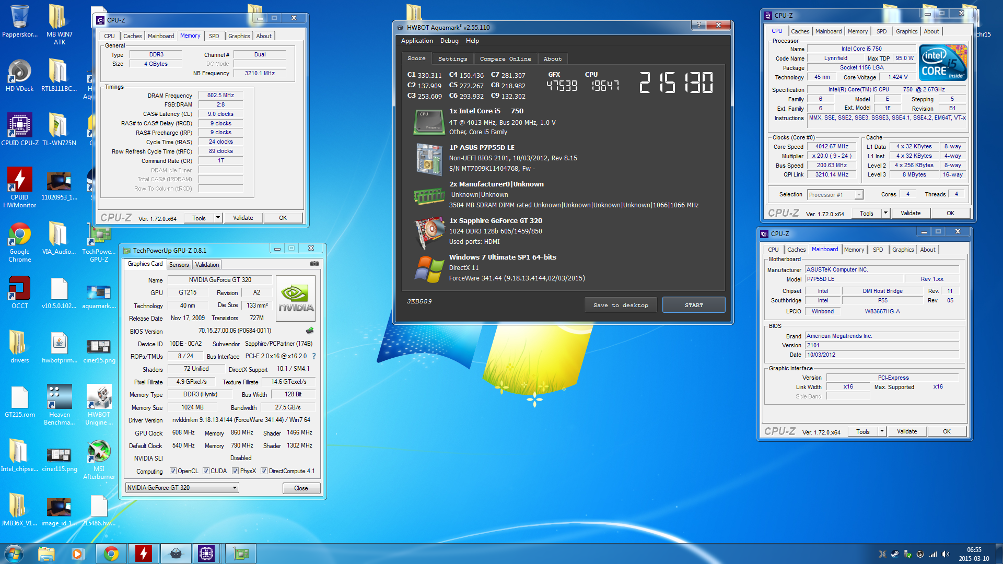Open Graphics tab in Mainboard CPU-Z window
Image resolution: width=1003 pixels, height=564 pixels.
coord(903,250)
